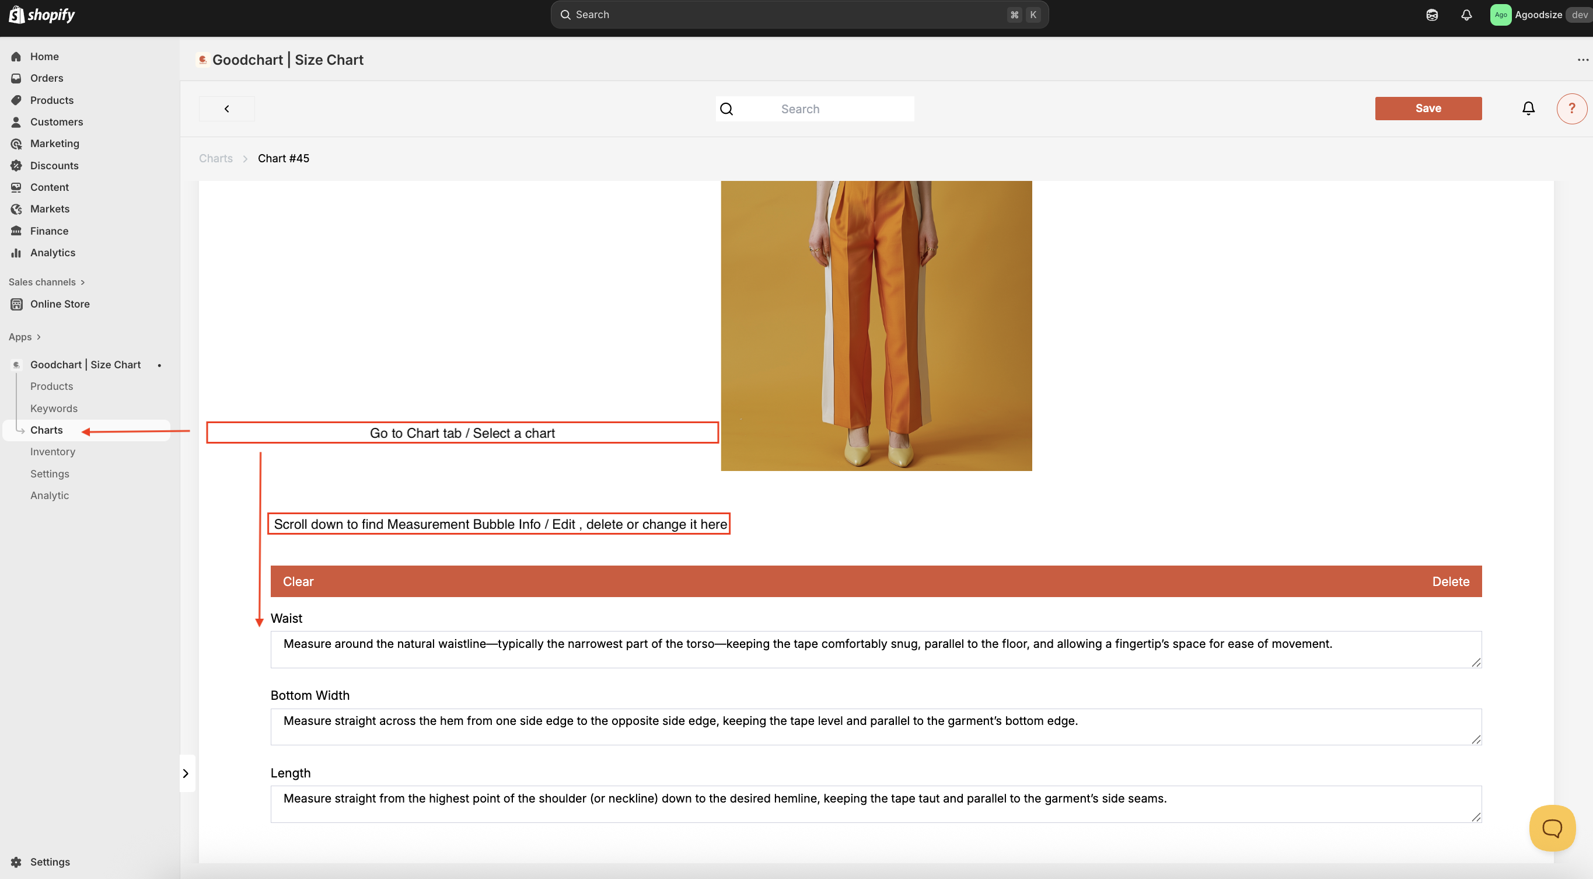
Task: Click Clear in the orange bar
Action: click(298, 581)
